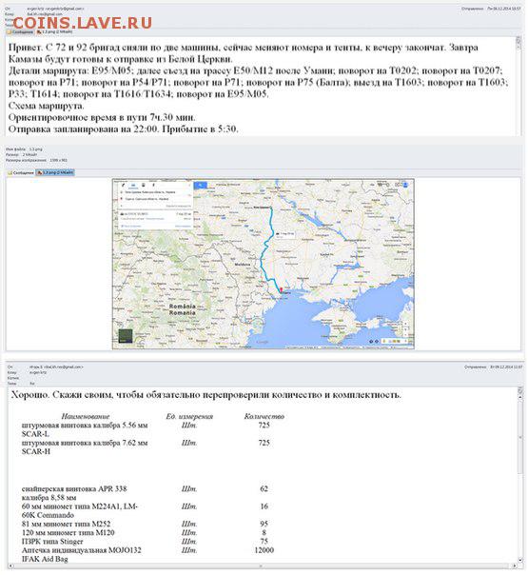Click the 725 quantity in the SCAR-L row

tap(264, 425)
